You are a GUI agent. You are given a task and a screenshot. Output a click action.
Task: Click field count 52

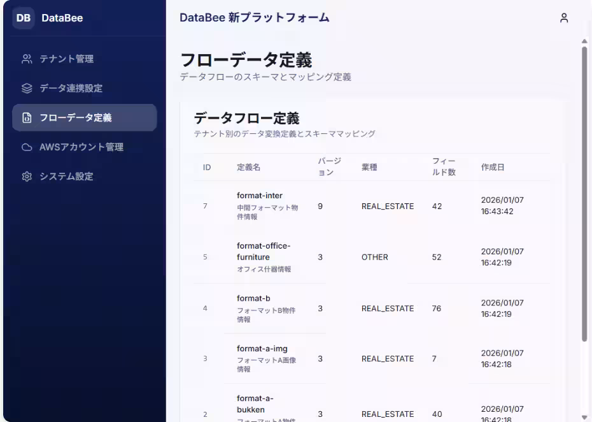coord(437,257)
